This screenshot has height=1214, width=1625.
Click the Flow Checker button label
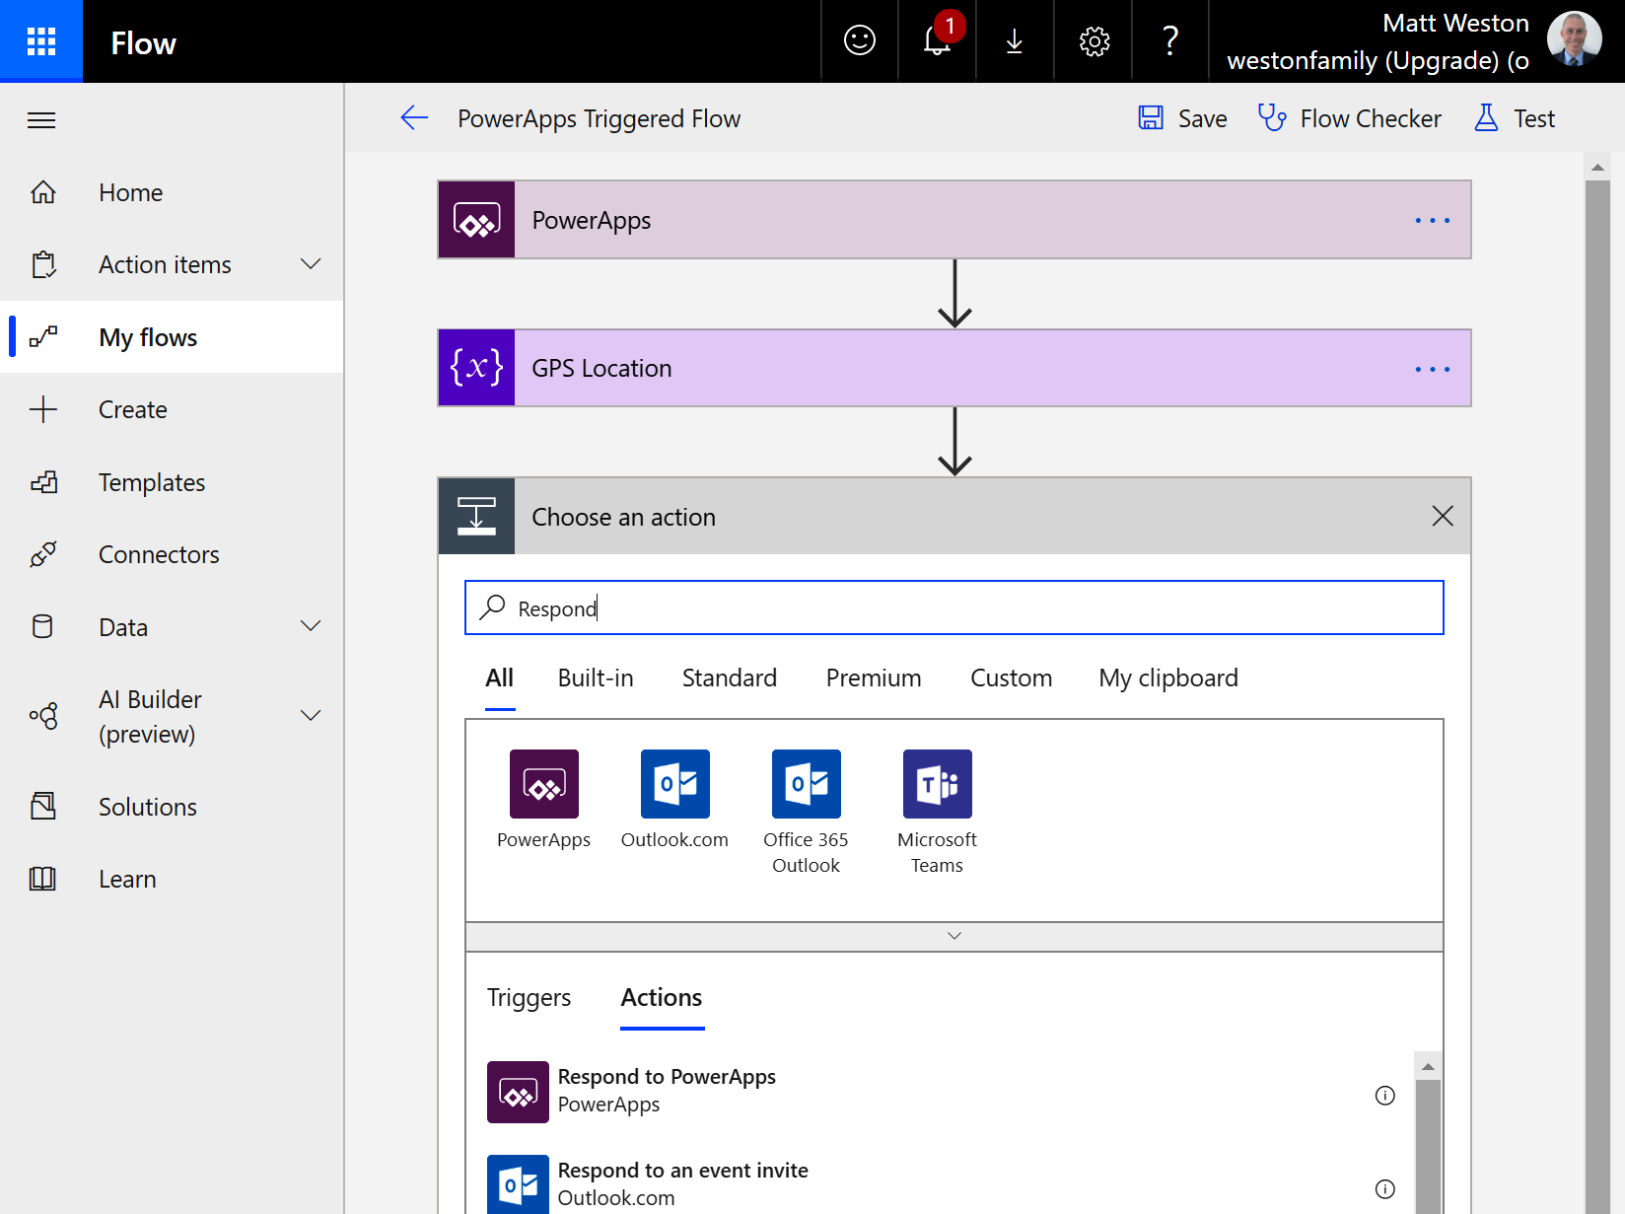[1371, 119]
